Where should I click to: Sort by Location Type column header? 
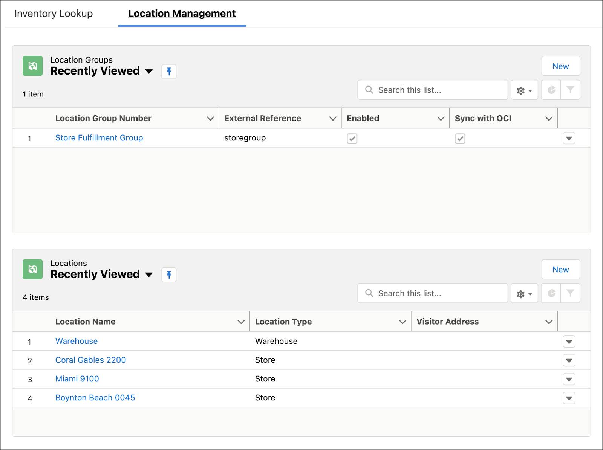tap(283, 322)
